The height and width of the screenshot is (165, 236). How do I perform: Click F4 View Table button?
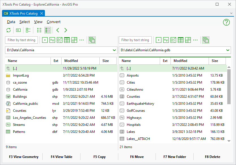62,157
